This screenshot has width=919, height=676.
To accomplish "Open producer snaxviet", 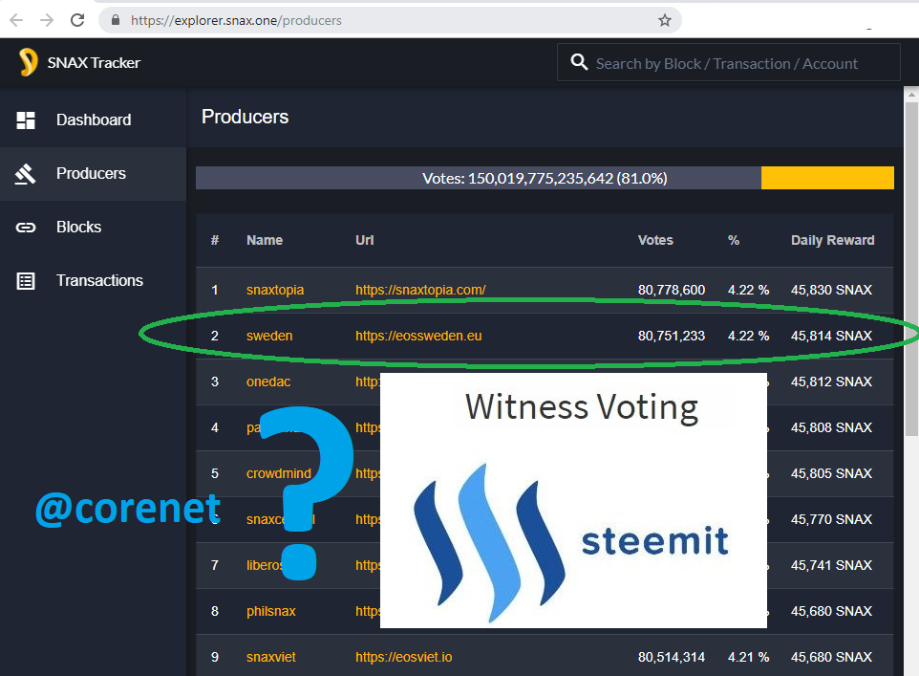I will (x=270, y=657).
